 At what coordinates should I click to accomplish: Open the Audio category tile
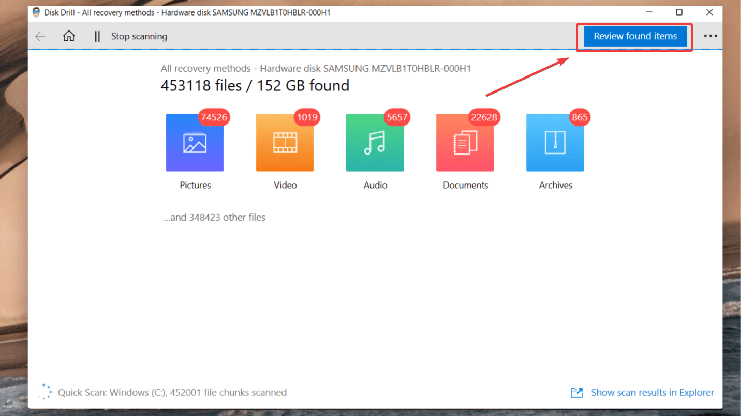[x=375, y=143]
